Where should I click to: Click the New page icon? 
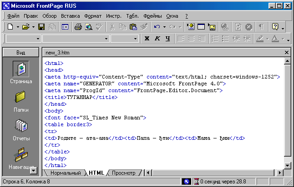[10, 27]
